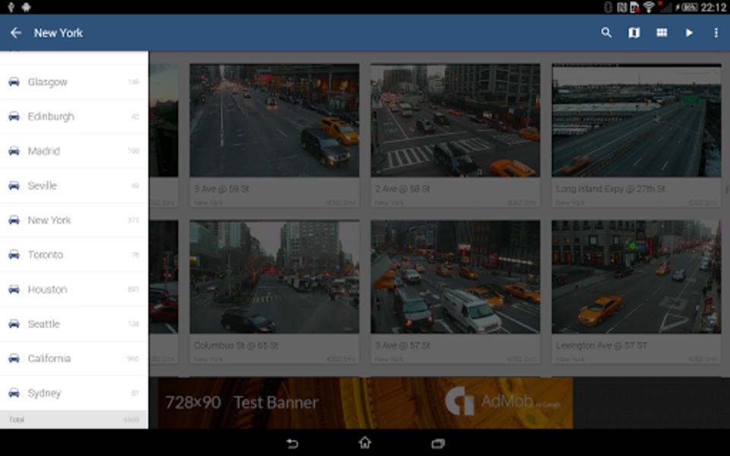The image size is (730, 456).
Task: Select Sydney in the city list
Action: click(74, 393)
